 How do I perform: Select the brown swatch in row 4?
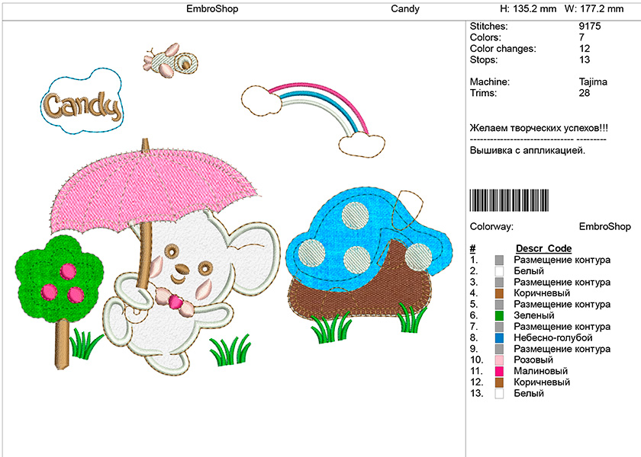[499, 294]
